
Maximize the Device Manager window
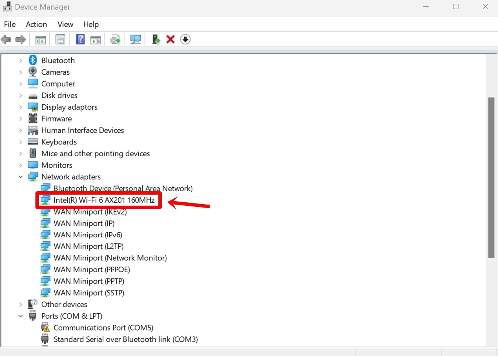456,7
